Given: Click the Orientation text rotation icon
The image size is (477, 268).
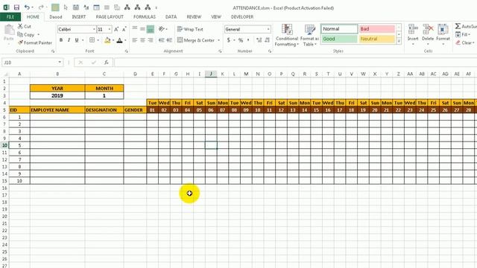Looking at the screenshot, I should pyautogui.click(x=162, y=29).
